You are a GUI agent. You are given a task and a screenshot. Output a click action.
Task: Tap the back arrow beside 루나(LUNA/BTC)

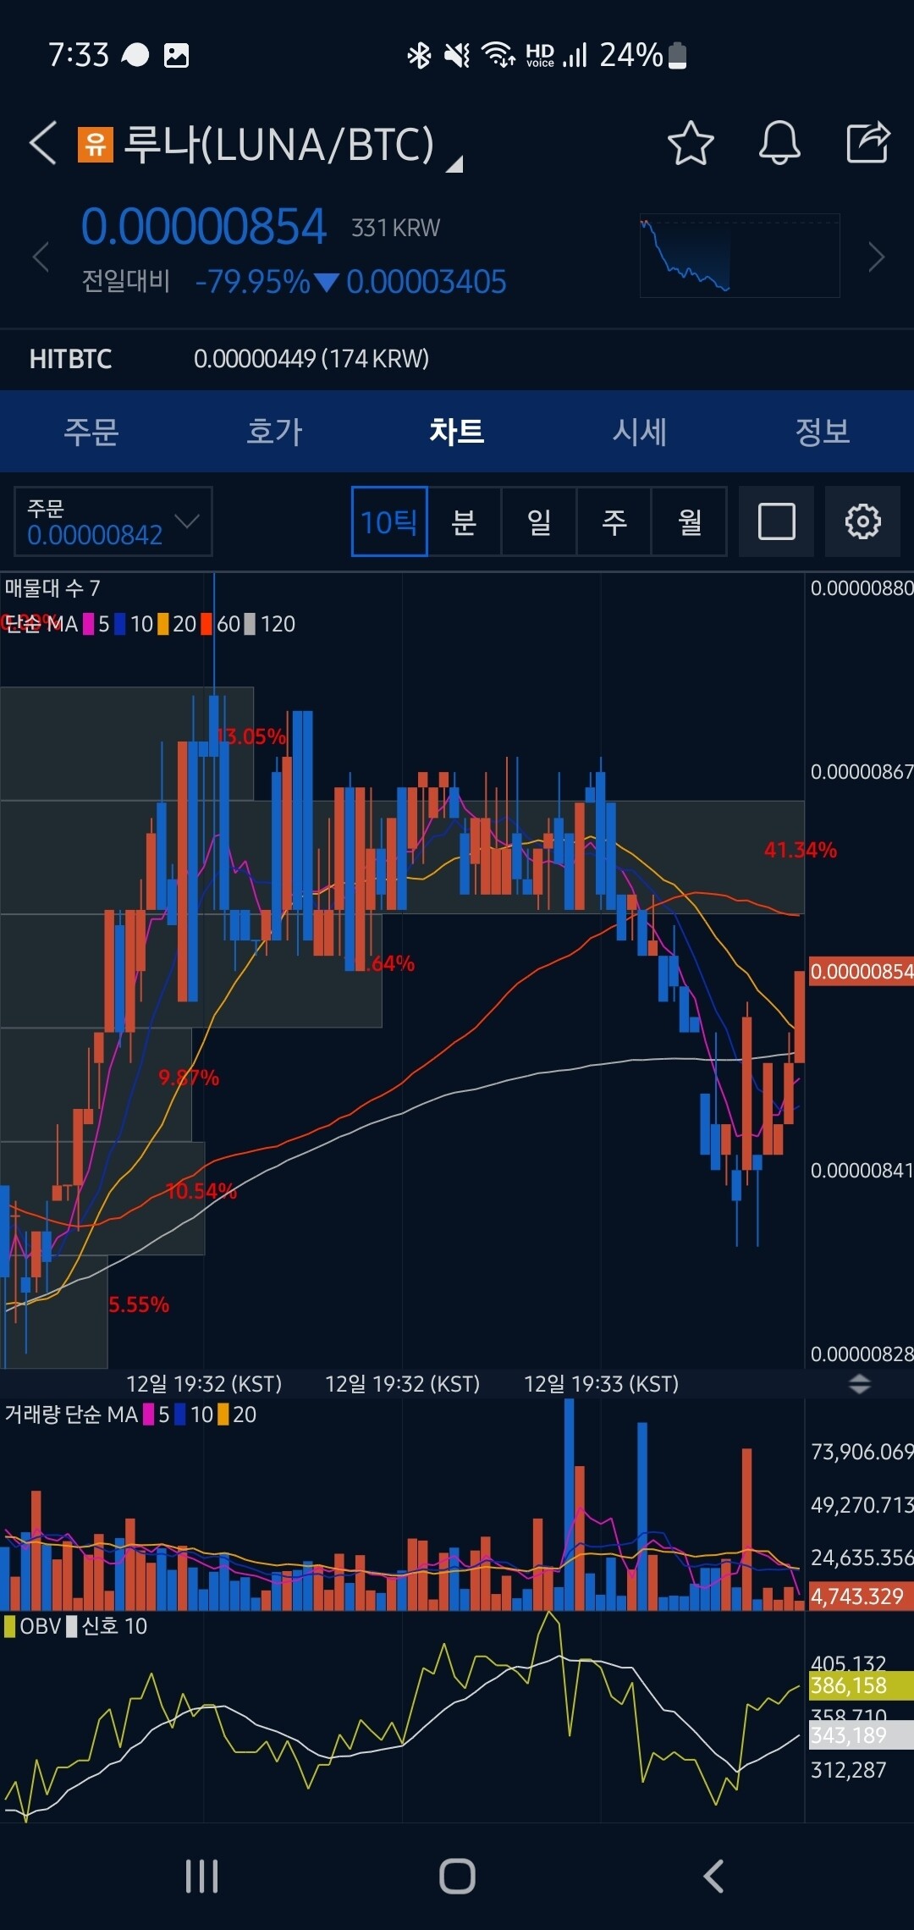(x=42, y=142)
